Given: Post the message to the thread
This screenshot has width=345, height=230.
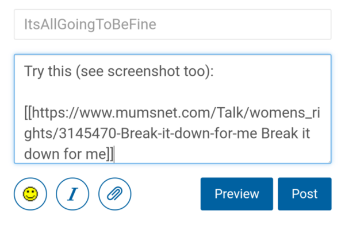Looking at the screenshot, I should pyautogui.click(x=304, y=194).
